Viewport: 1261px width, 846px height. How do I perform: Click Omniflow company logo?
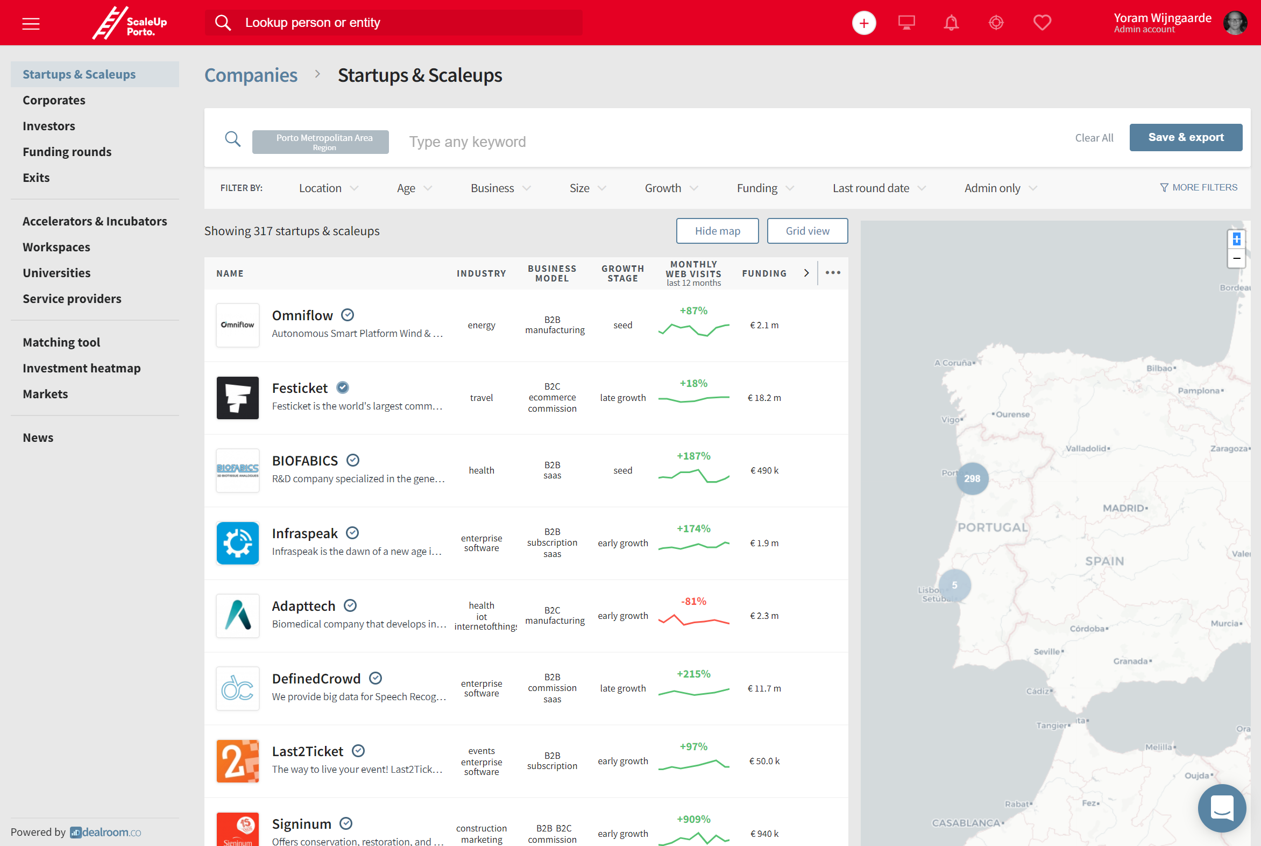[x=237, y=325]
